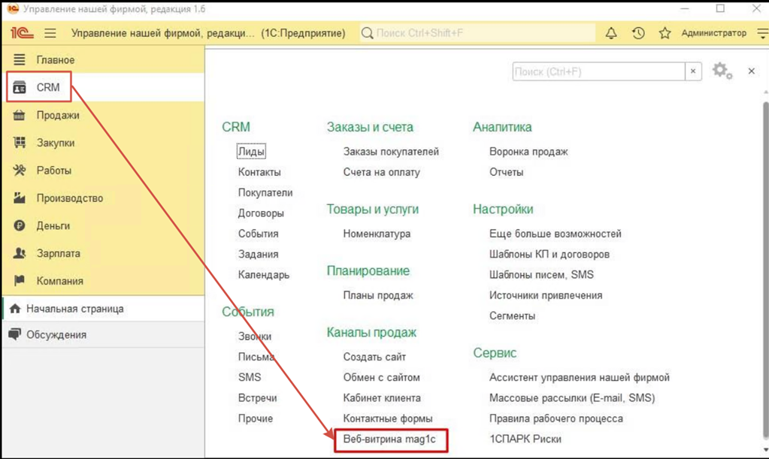Close the CRM functions menu panel
The image size is (769, 459).
pyautogui.click(x=751, y=71)
